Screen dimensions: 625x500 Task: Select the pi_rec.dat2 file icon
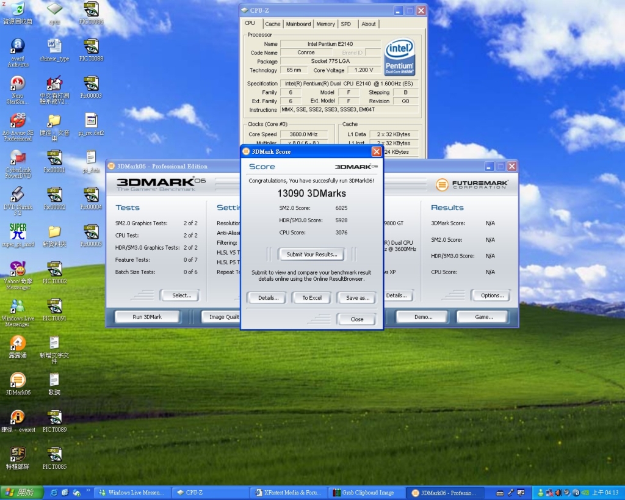pos(92,124)
